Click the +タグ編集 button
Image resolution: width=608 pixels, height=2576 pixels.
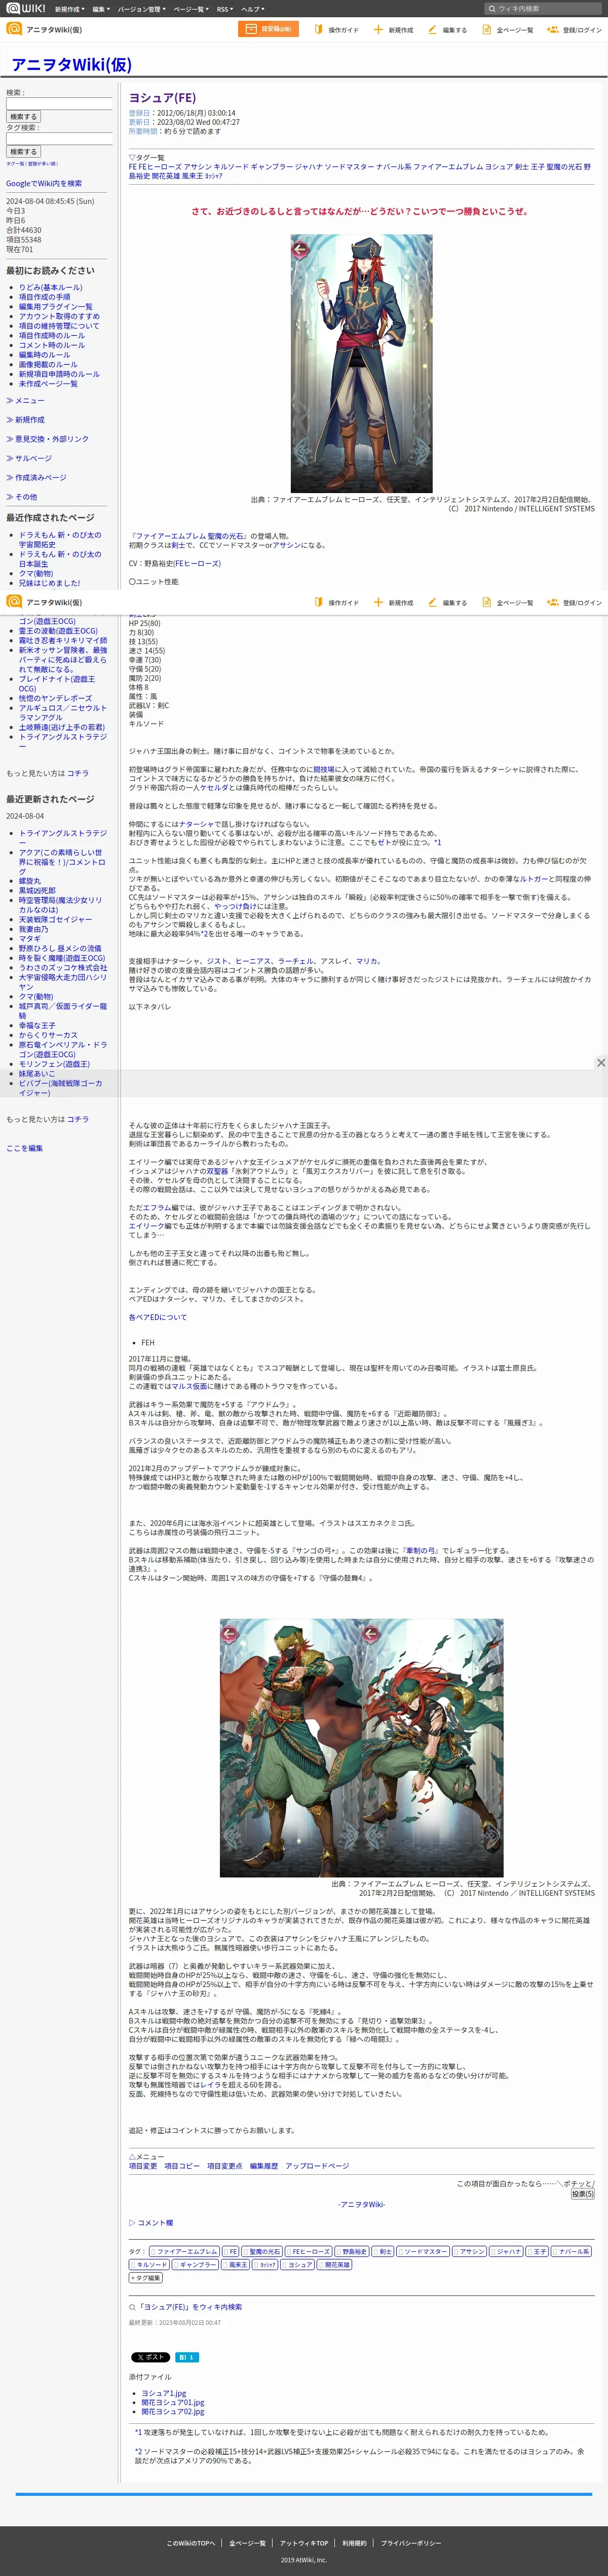146,2277
